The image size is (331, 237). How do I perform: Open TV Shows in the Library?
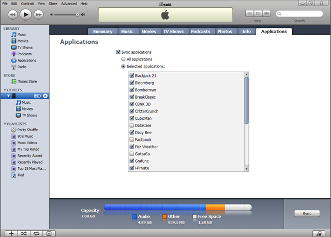click(x=25, y=48)
